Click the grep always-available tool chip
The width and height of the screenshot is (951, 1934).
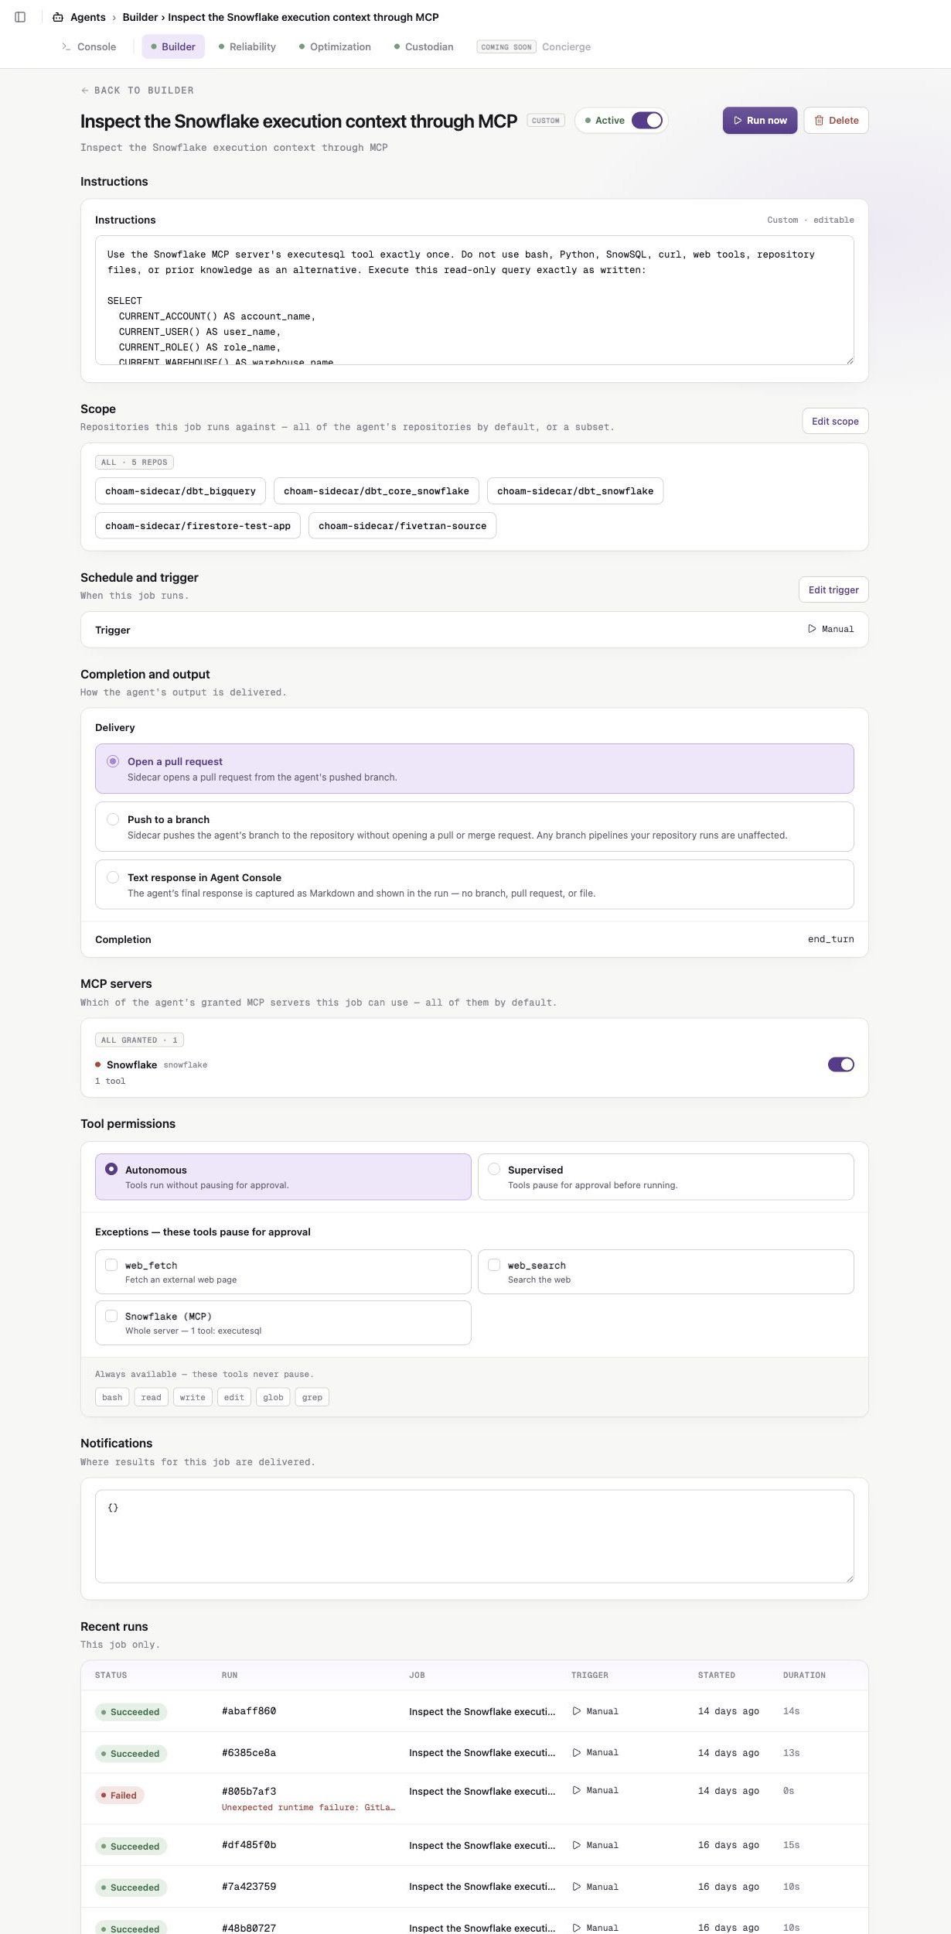coord(312,1397)
